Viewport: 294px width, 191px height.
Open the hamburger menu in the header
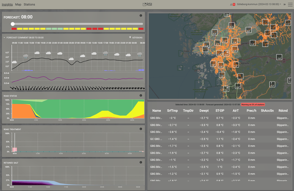coord(290,4)
